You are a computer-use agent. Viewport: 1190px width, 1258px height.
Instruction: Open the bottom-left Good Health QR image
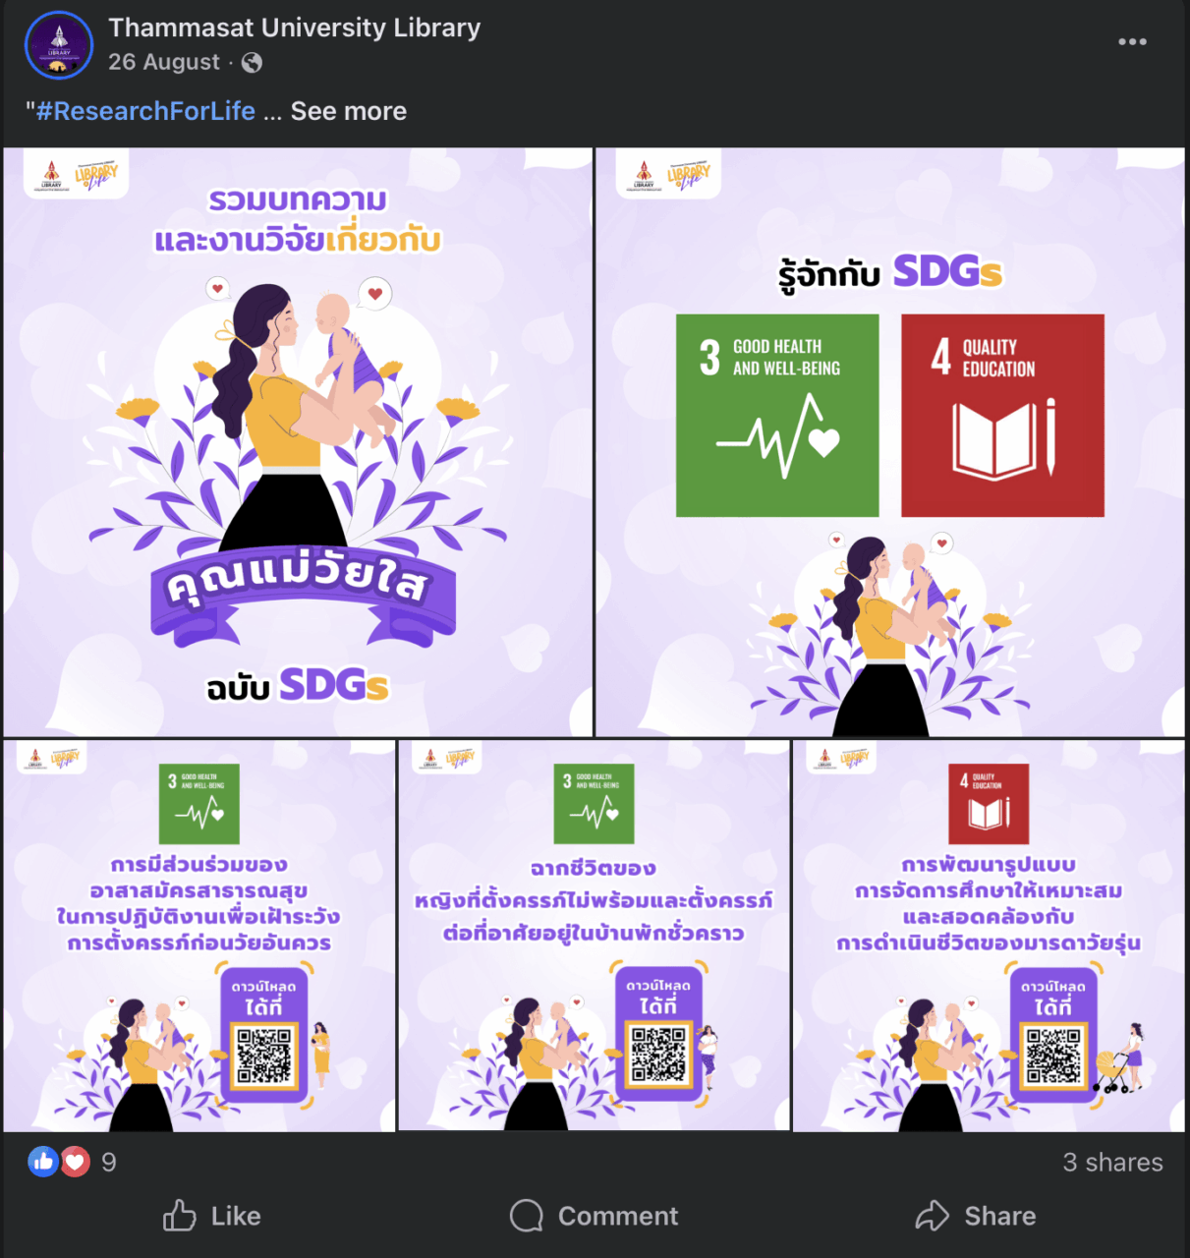point(199,936)
